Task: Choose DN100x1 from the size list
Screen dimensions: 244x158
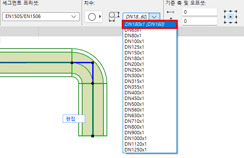Action: point(150,41)
